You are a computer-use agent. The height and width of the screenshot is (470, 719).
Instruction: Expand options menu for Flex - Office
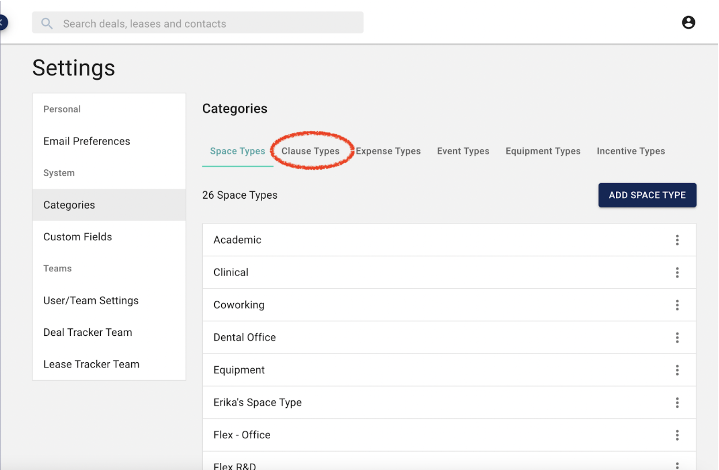pos(677,435)
